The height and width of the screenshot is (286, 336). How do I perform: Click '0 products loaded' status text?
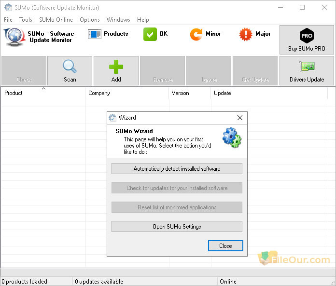24,282
